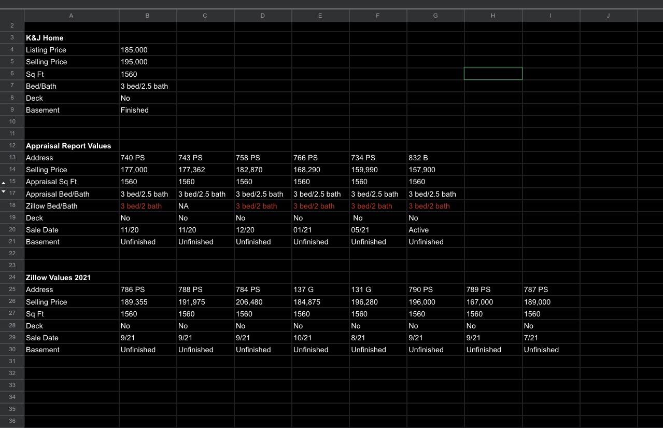Click Zillow selling price 206,480
The height and width of the screenshot is (428, 663).
point(263,302)
